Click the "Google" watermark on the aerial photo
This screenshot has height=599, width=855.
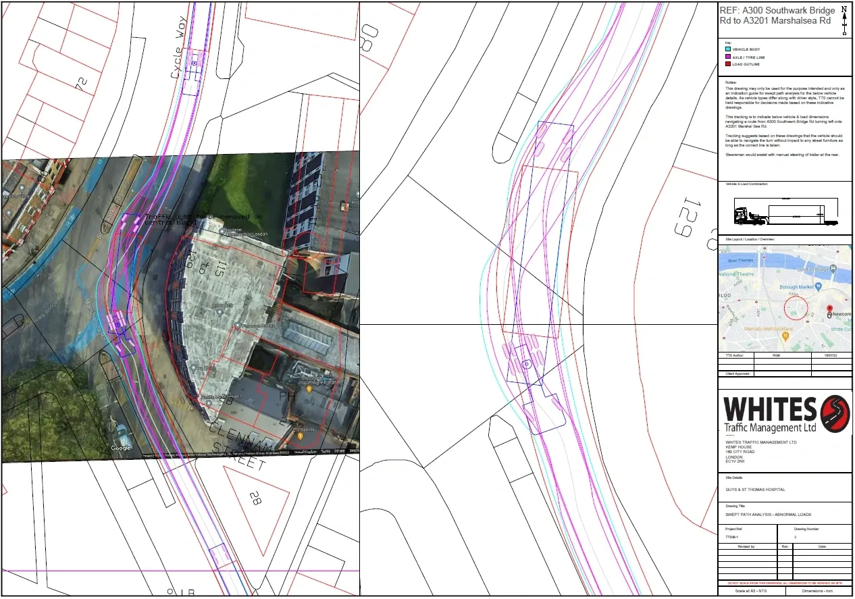(x=122, y=448)
